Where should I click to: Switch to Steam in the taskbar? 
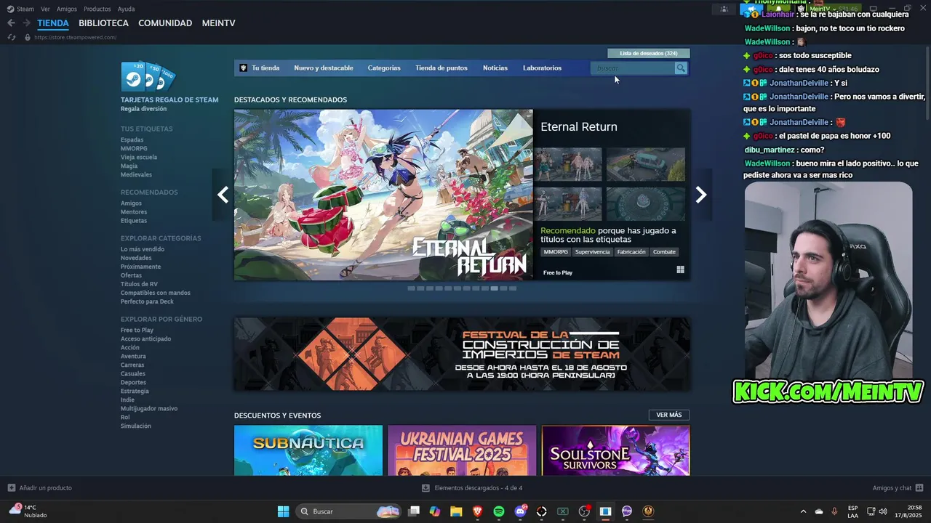click(605, 511)
